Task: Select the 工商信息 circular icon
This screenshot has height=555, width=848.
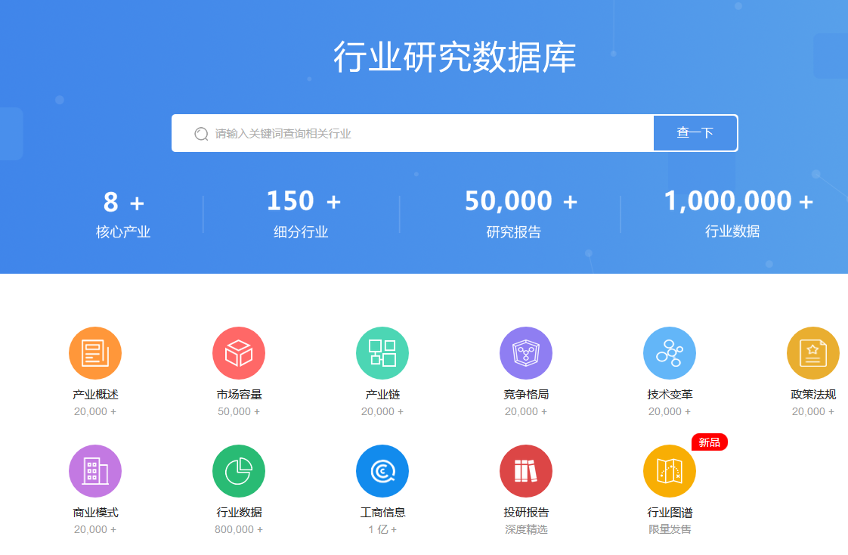Action: [382, 470]
